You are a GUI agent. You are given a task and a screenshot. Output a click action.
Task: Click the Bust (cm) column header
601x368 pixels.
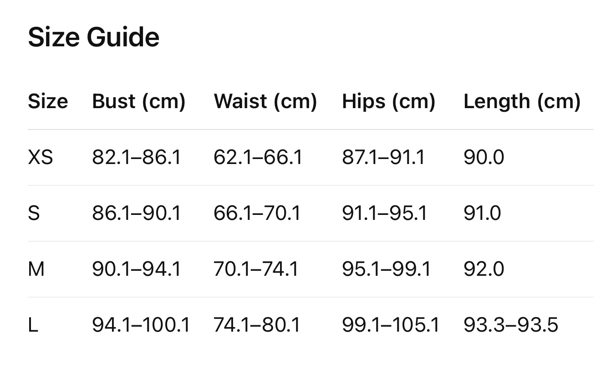(x=139, y=101)
